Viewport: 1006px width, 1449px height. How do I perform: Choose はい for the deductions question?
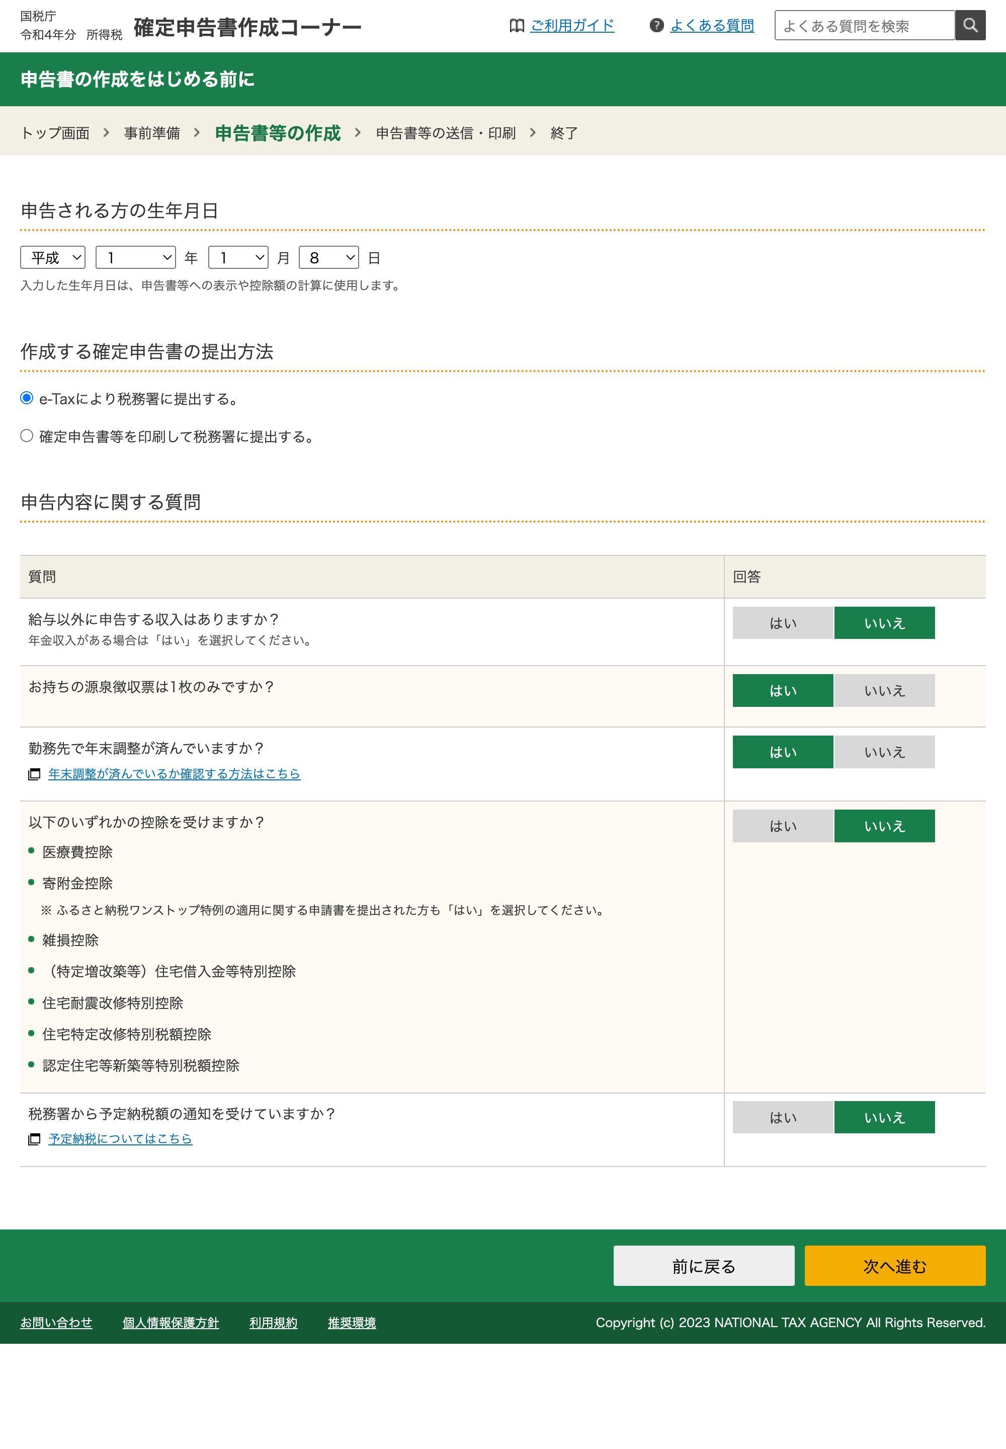pyautogui.click(x=782, y=826)
